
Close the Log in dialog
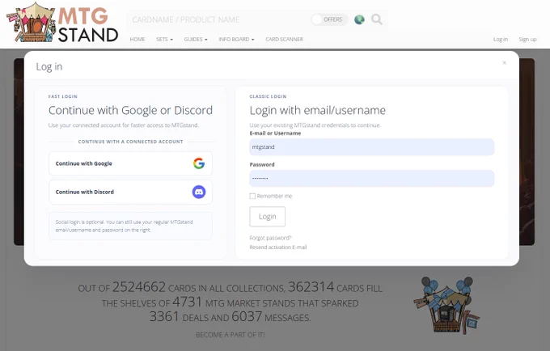click(504, 63)
